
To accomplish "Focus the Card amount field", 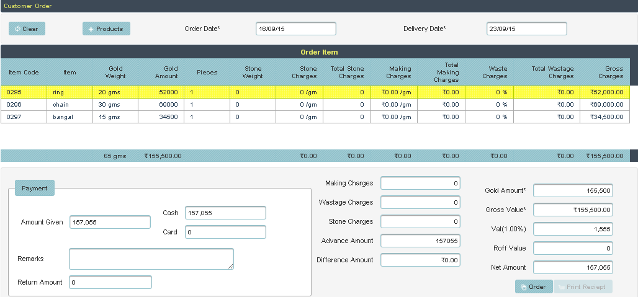I will [225, 232].
